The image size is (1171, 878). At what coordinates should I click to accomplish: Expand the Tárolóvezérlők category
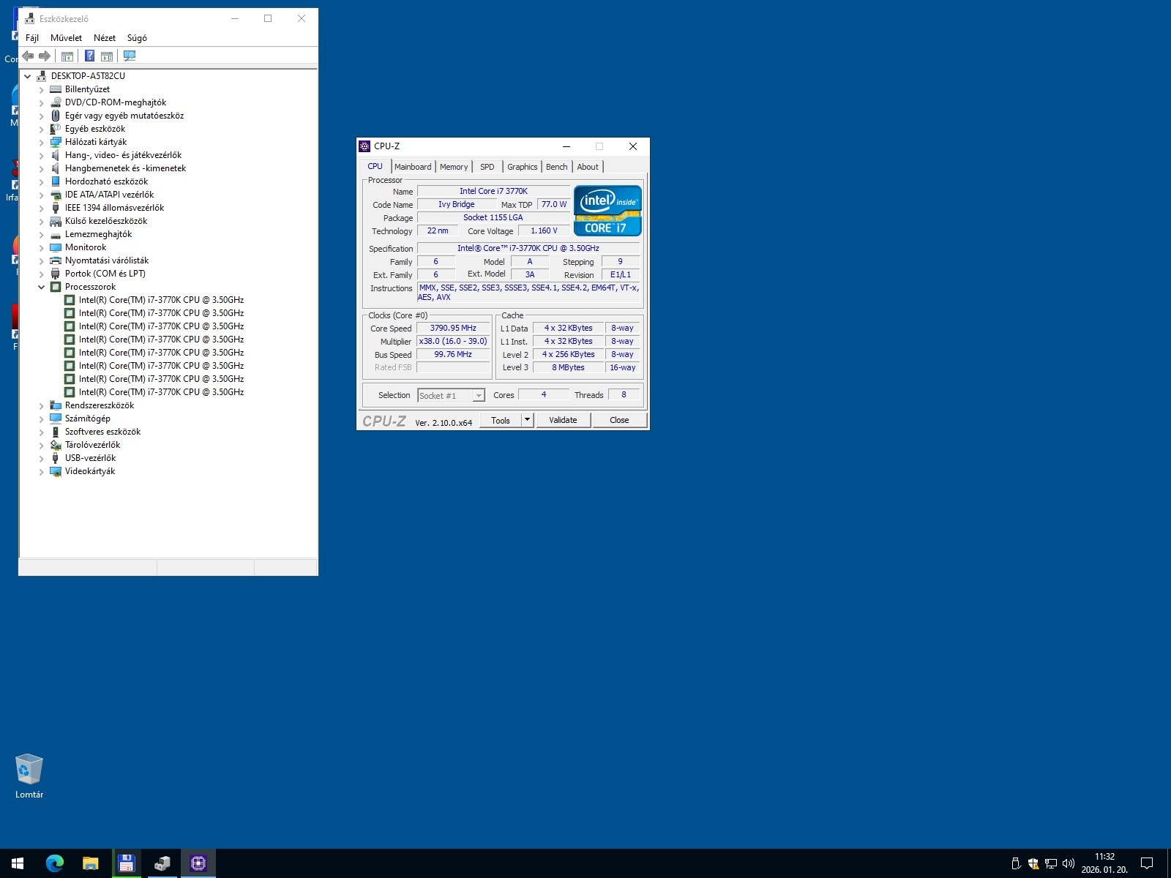[41, 445]
